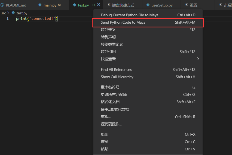Select 格式化文档 from context menu
Image resolution: width=232 pixels, height=155 pixels.
tap(148, 102)
